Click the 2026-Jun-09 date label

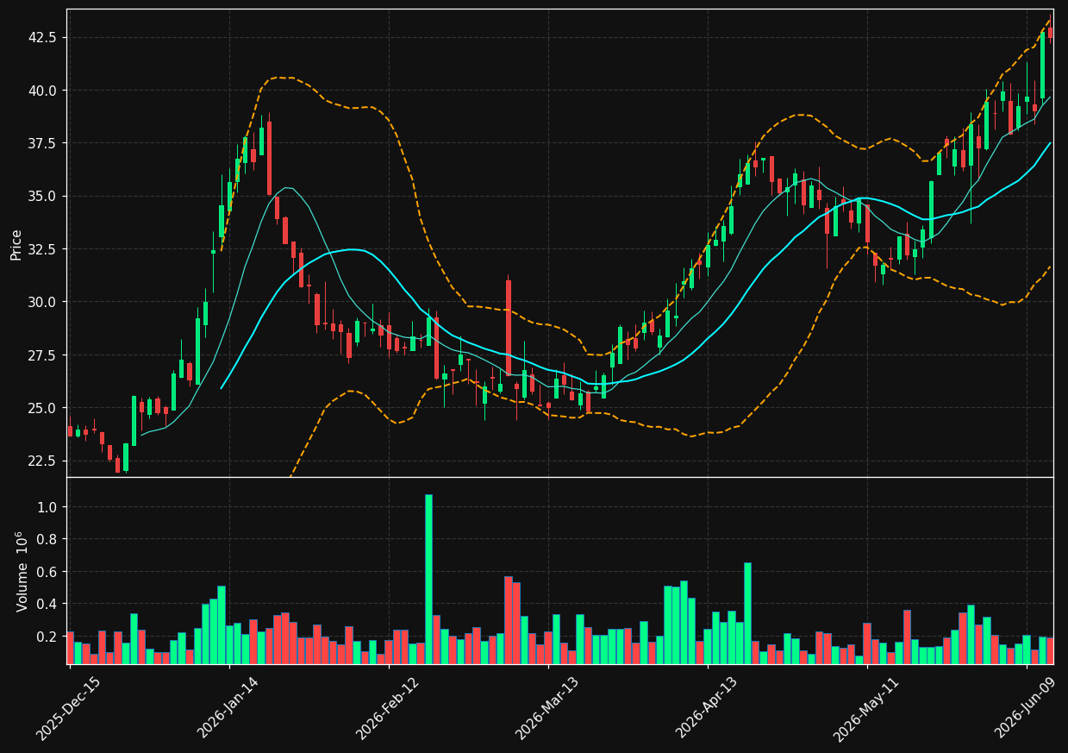point(1025,708)
